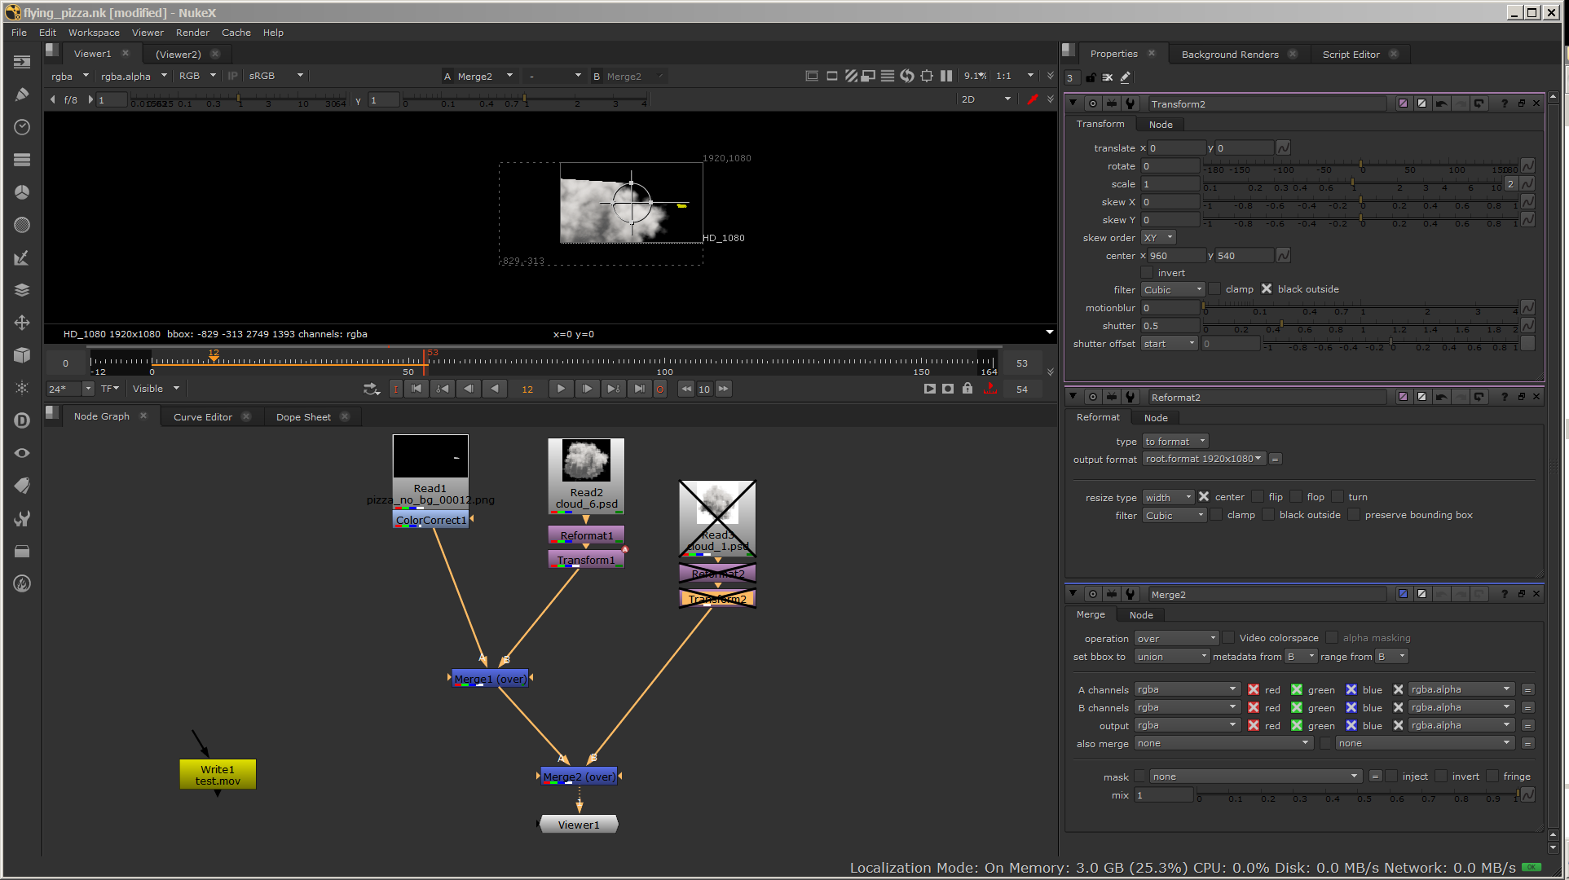Open the output format dropdown in Reformat2

tap(1203, 459)
